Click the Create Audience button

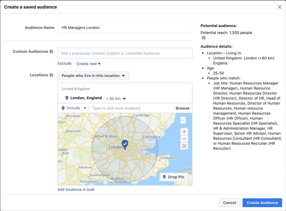tap(262, 203)
